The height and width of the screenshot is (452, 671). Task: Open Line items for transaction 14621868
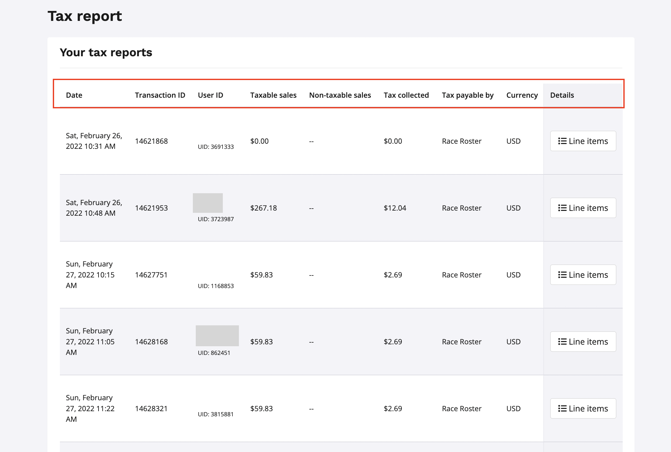point(583,141)
